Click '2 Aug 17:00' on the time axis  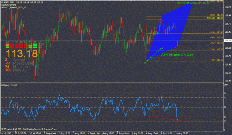coord(64,134)
